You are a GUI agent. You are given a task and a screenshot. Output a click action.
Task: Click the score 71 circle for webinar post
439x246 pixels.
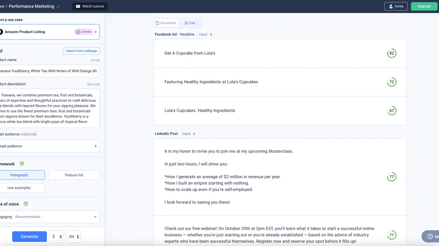click(x=391, y=235)
